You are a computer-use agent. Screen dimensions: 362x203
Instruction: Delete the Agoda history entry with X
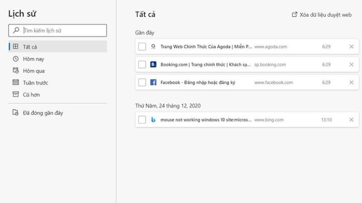(351, 46)
